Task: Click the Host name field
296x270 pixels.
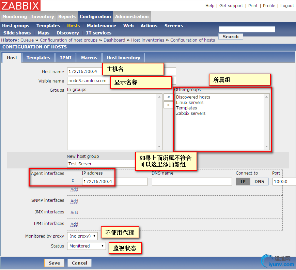Action: [x=122, y=72]
